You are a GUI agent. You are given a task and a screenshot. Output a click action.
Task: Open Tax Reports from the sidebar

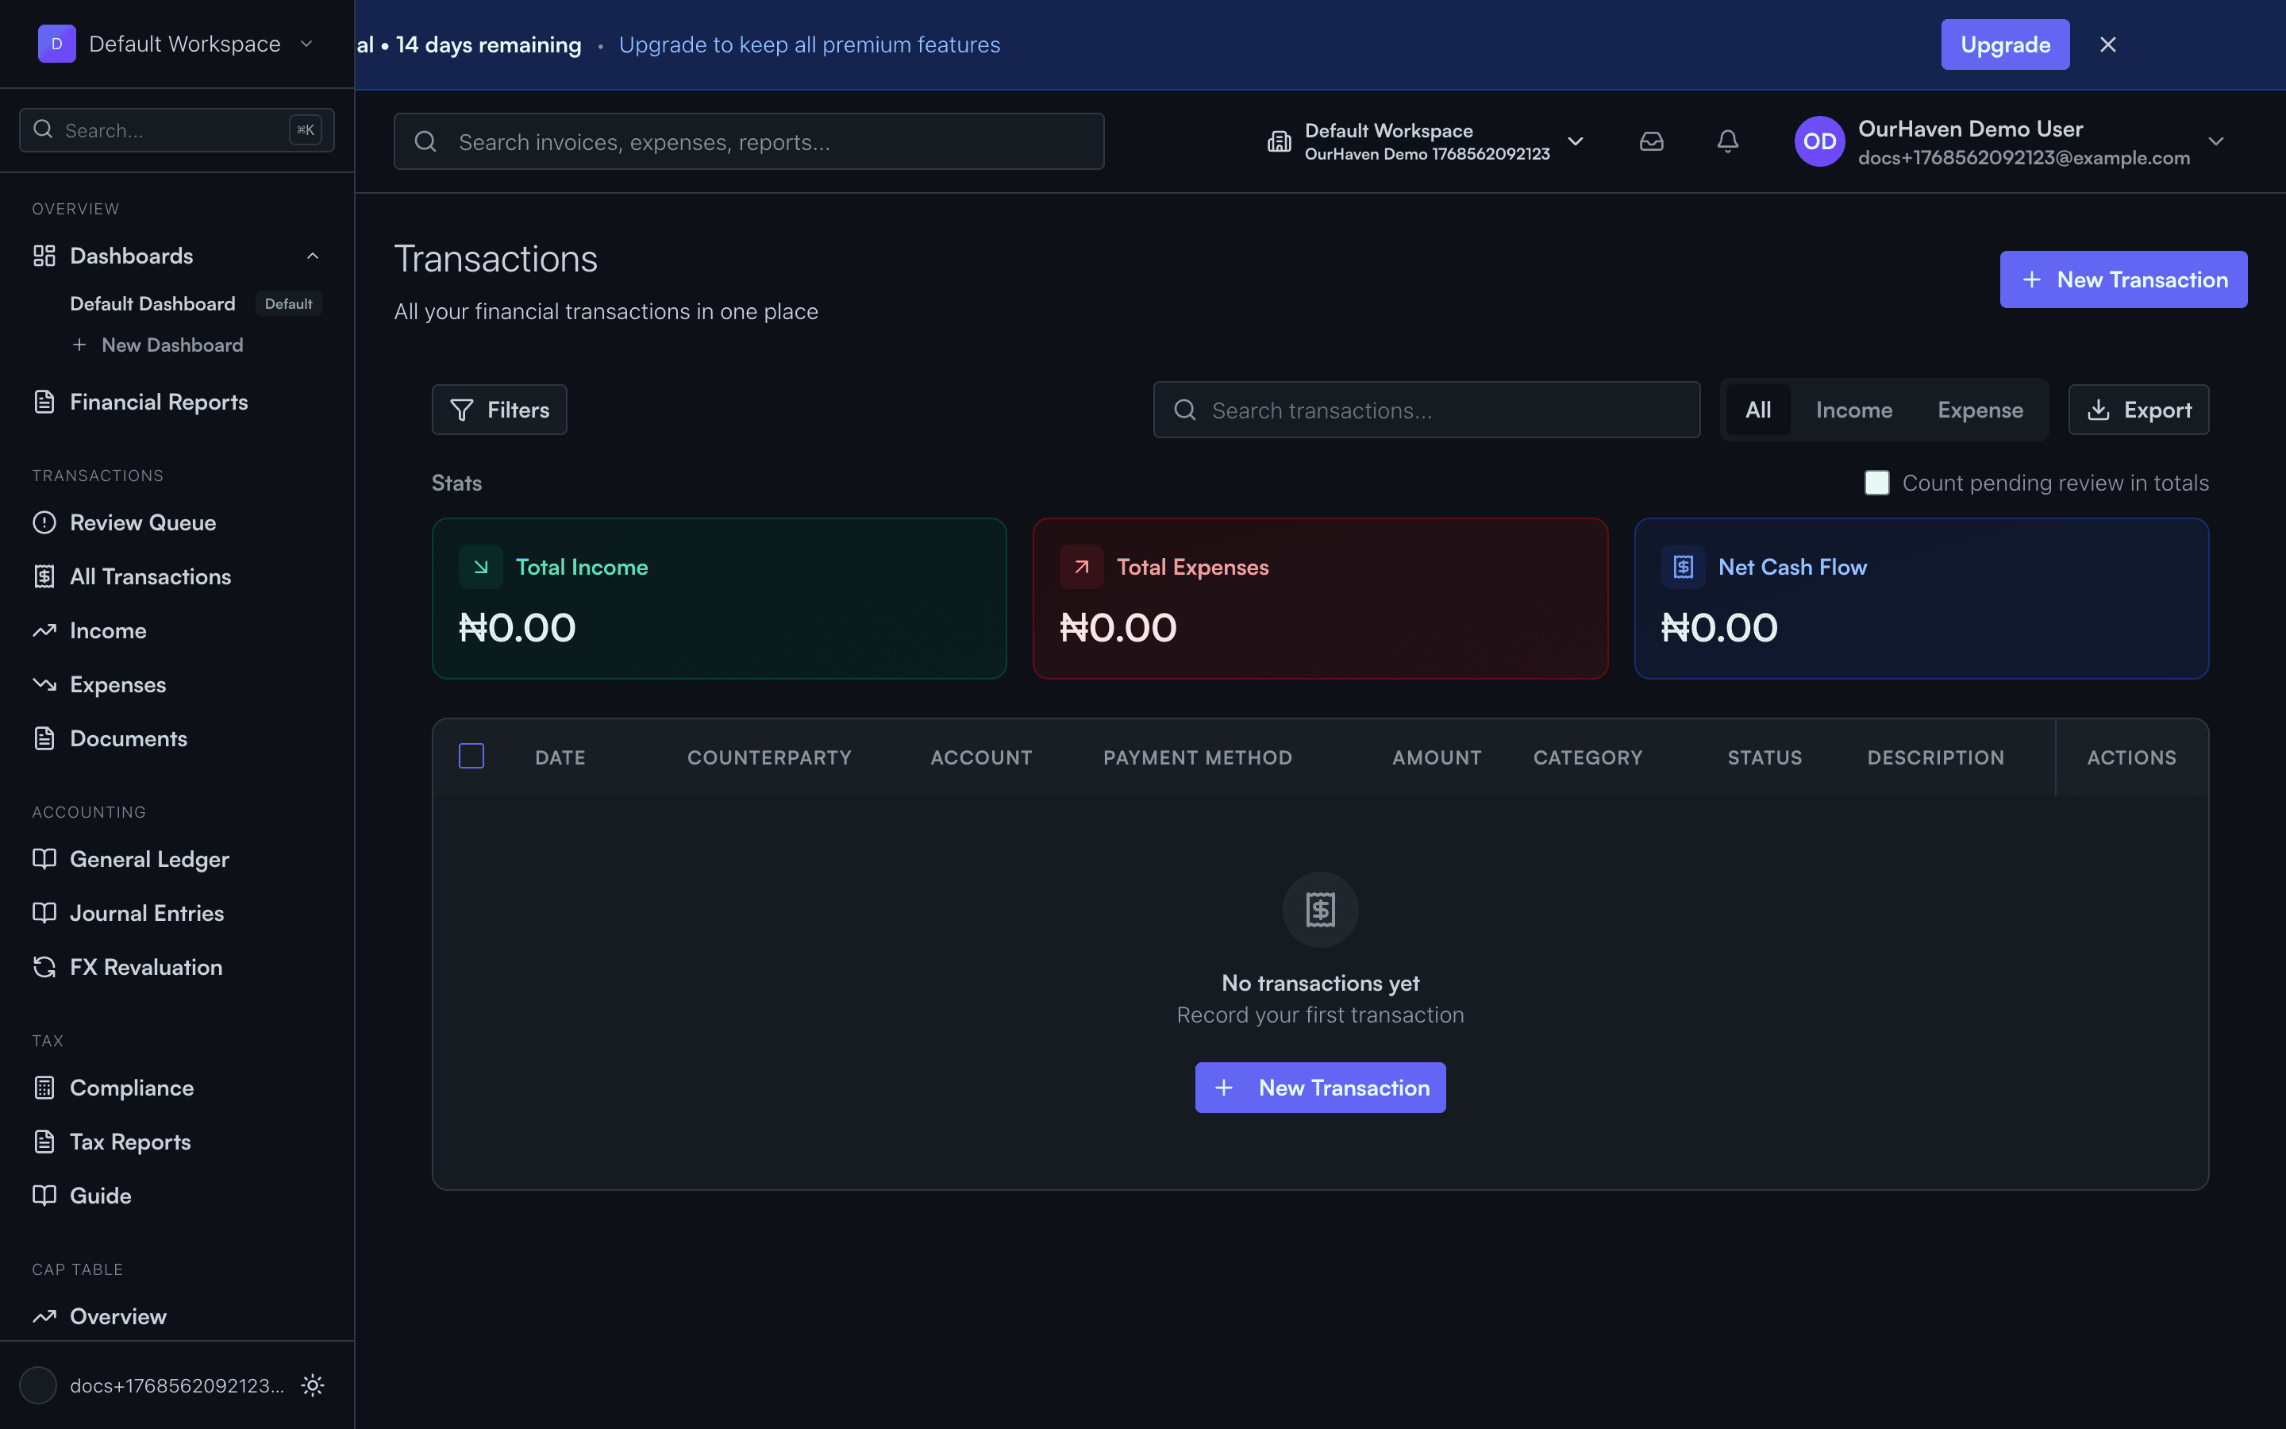coord(129,1141)
